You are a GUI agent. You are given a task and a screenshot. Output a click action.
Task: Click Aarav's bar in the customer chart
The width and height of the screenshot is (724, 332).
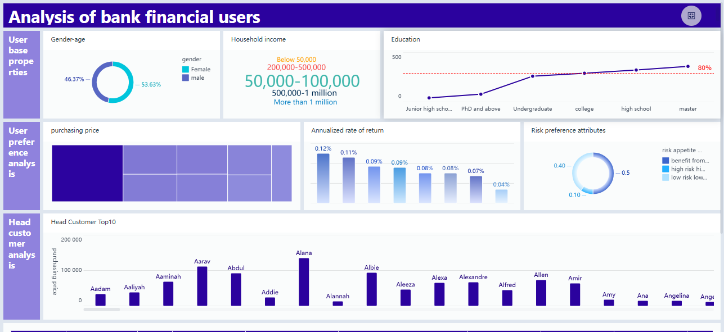pyautogui.click(x=202, y=286)
